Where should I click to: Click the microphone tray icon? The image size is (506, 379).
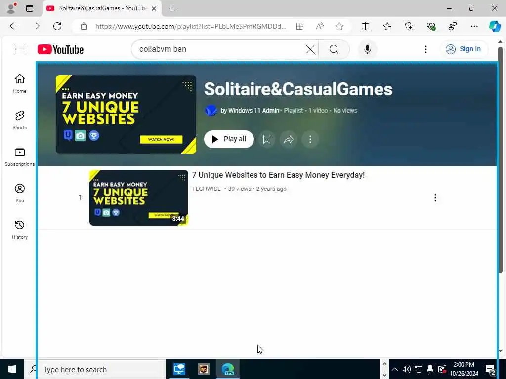[430, 369]
